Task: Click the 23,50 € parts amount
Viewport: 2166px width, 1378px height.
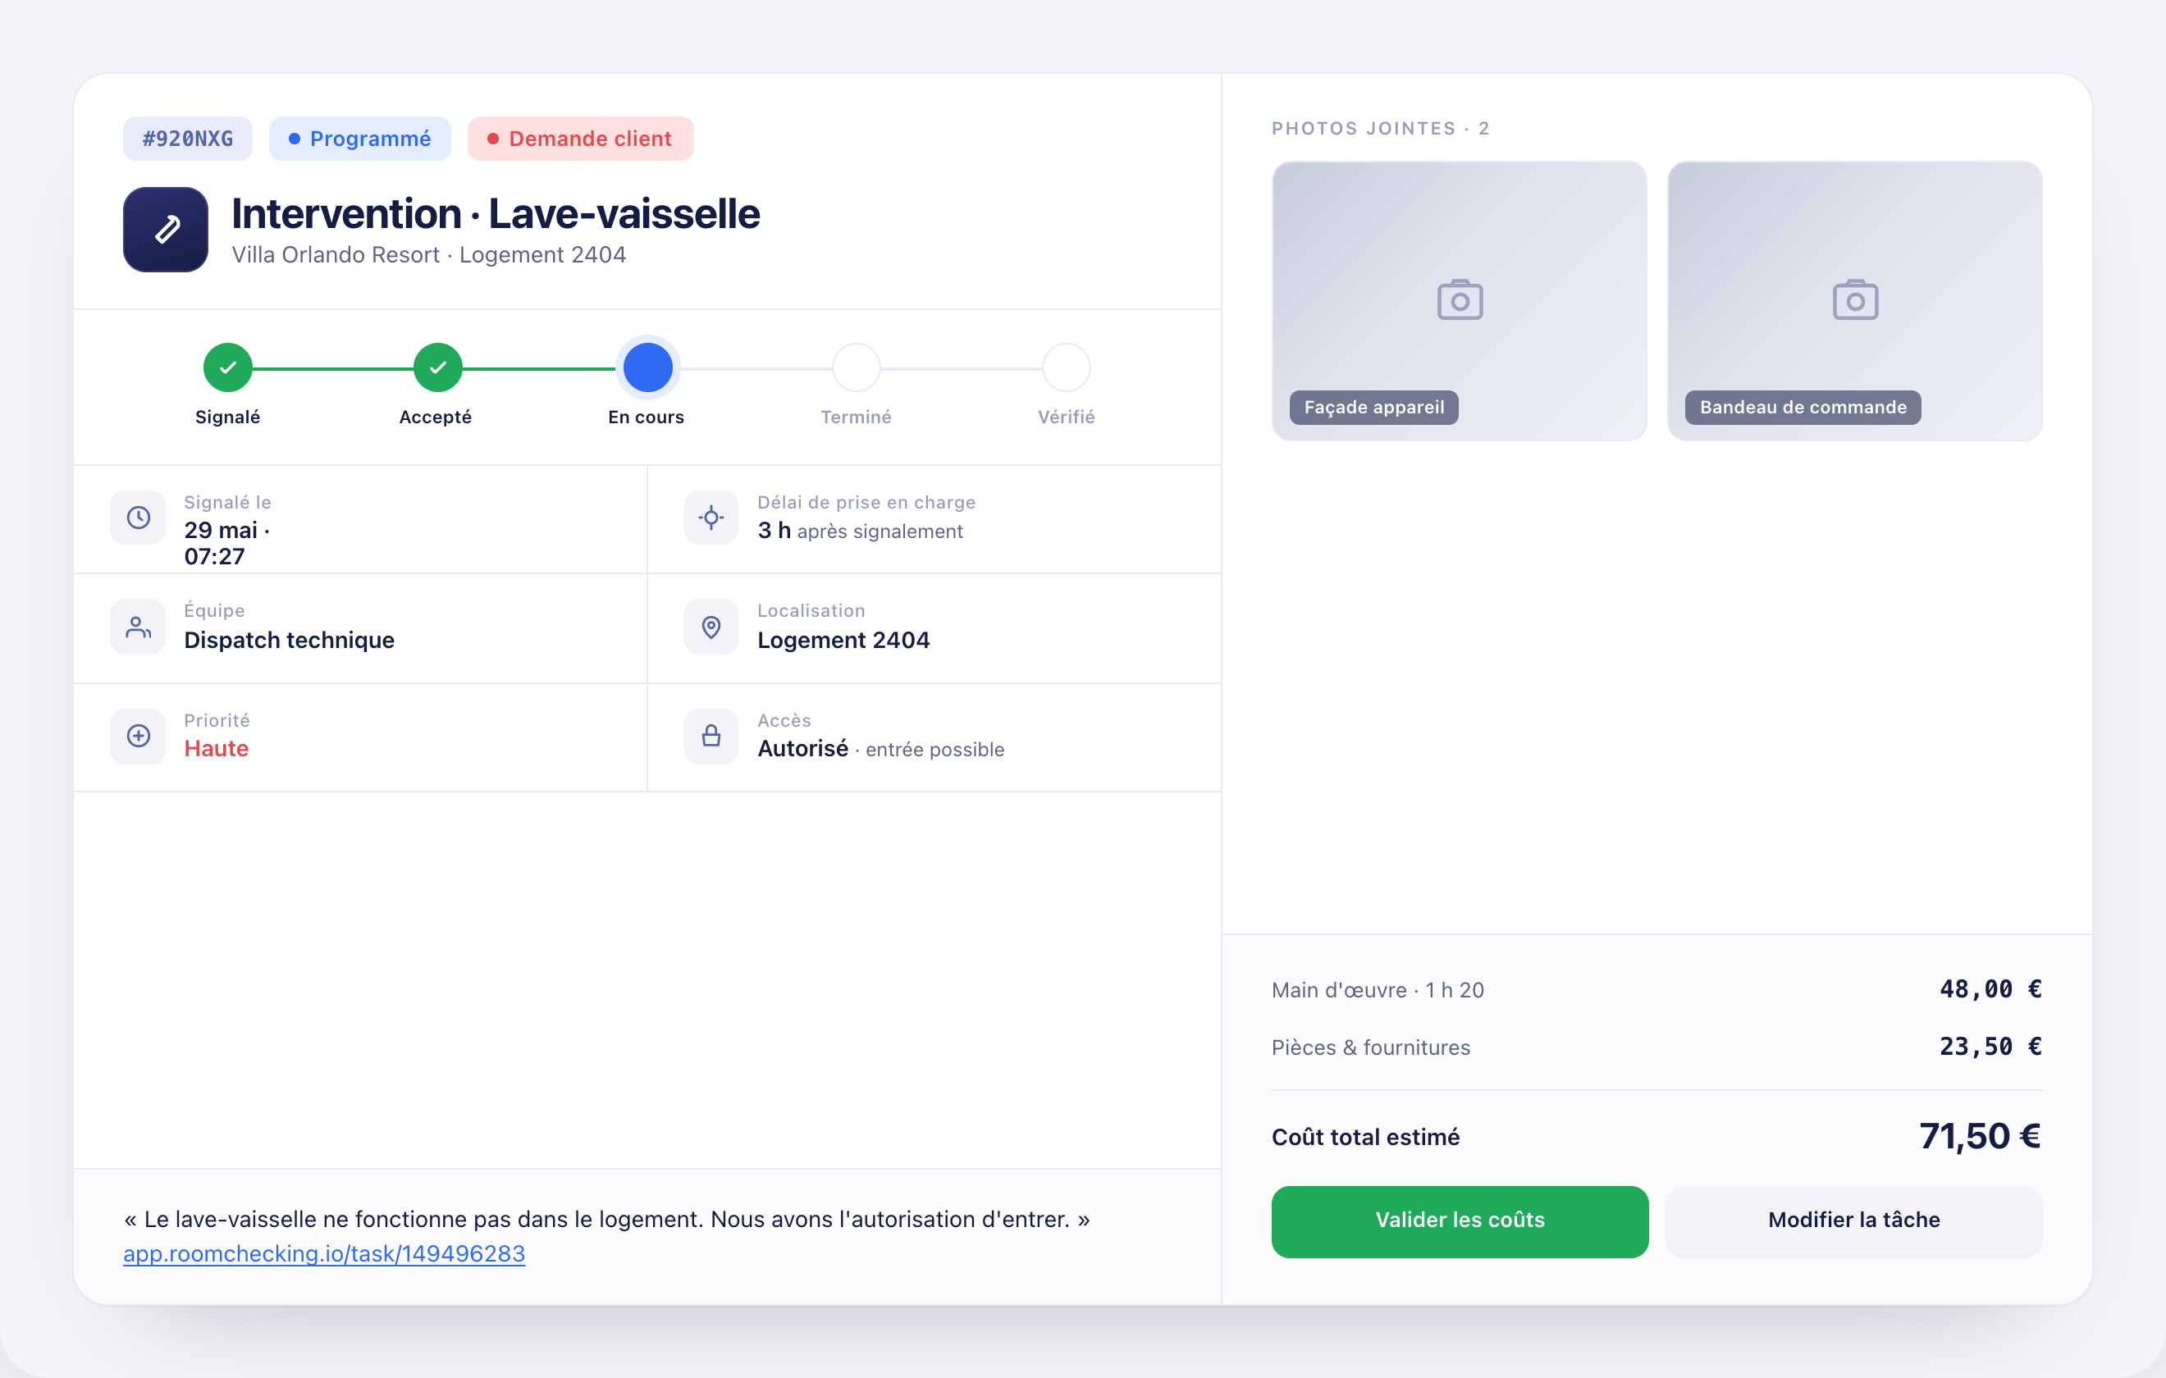Action: pos(1990,1047)
